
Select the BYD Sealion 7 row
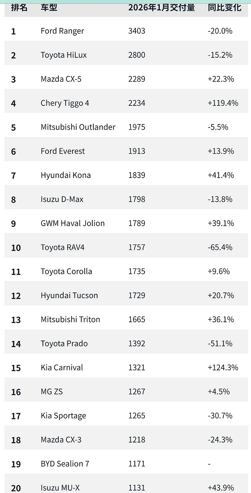(126, 464)
